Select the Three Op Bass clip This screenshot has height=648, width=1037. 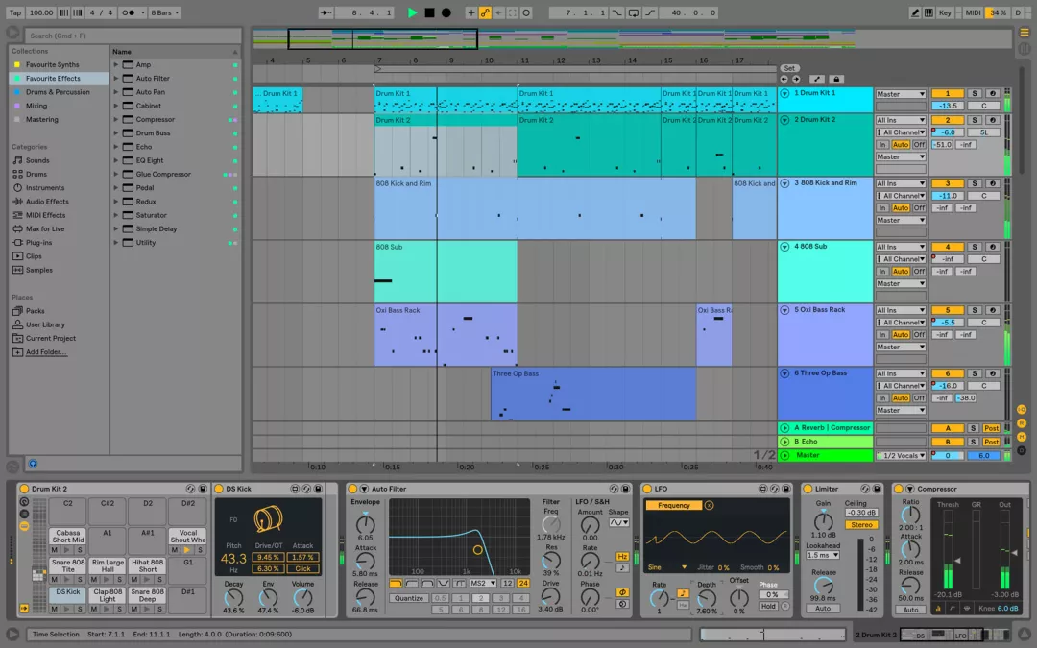(592, 395)
